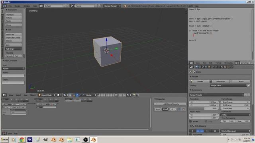255x143 pixels.
Task: Open the controller Type Python dropdown
Action: (x=13, y=69)
